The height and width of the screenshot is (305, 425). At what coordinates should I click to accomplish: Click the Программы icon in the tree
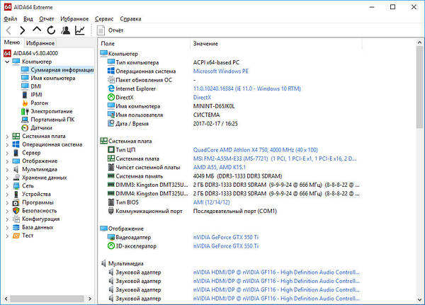[16, 202]
